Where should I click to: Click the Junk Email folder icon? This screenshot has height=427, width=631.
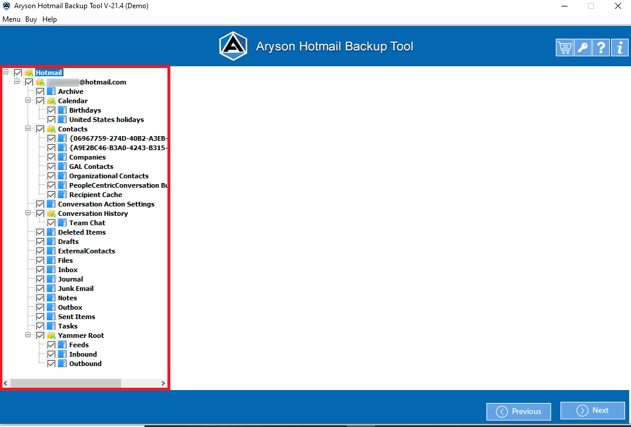coord(51,289)
